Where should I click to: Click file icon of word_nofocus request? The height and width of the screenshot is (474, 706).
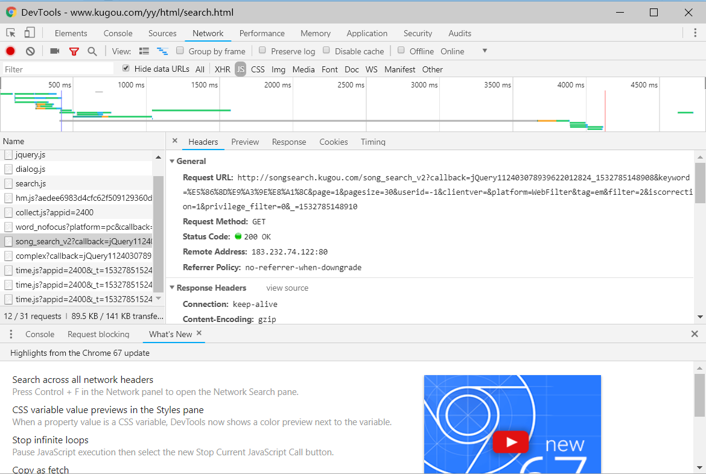tap(8, 227)
